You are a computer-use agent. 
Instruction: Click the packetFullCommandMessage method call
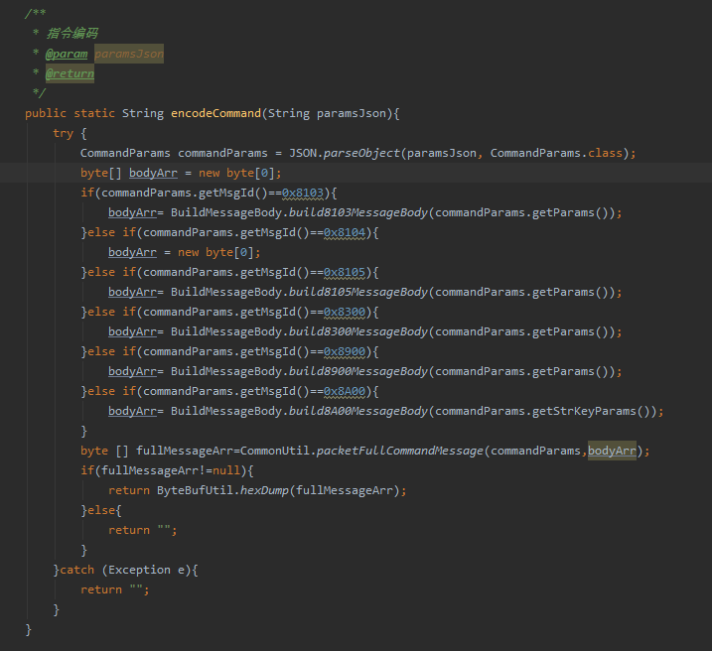[x=399, y=451]
